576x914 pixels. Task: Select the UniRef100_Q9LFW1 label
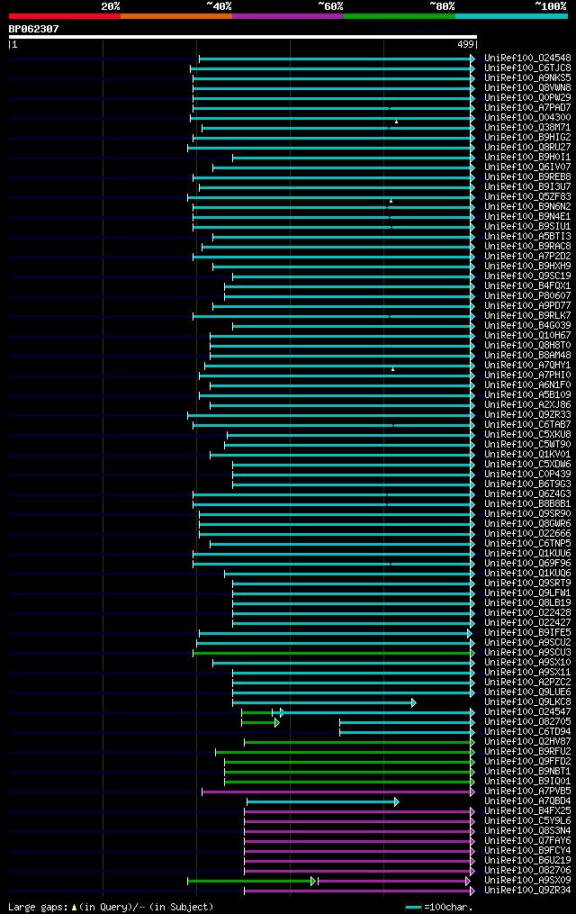point(527,593)
